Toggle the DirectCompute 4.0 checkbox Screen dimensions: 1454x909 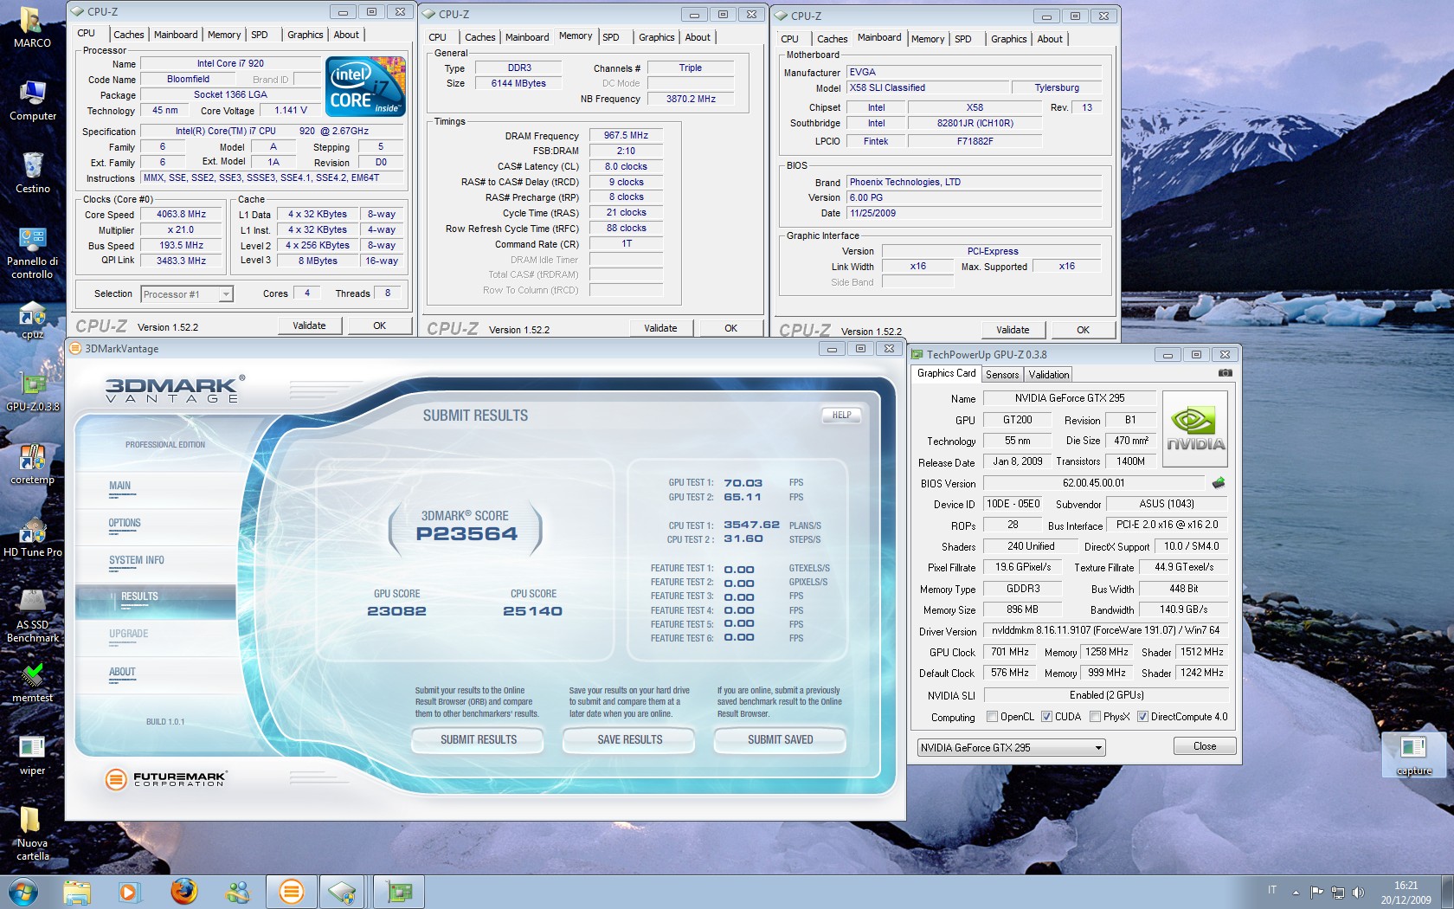tap(1142, 717)
